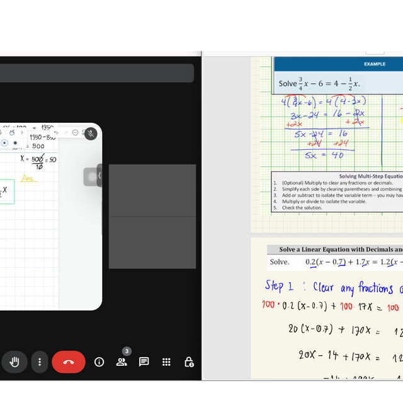Raise hand in the meeting
Image resolution: width=403 pixels, height=403 pixels.
14,362
